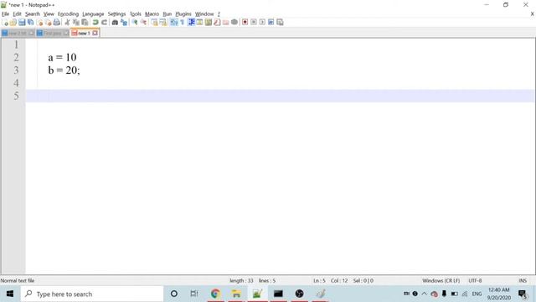Viewport: 536px width, 302px height.
Task: Create a new document via toolbar
Action: pos(5,23)
